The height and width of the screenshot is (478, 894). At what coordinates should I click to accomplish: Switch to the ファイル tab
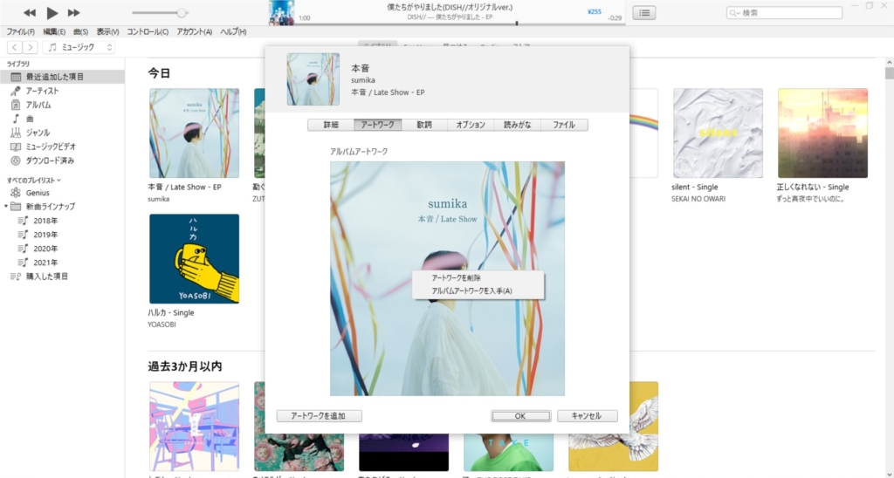[564, 125]
